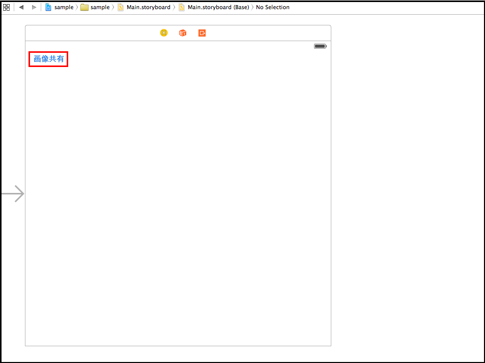The image size is (485, 363).
Task: Go back in editor history
Action: tap(21, 7)
